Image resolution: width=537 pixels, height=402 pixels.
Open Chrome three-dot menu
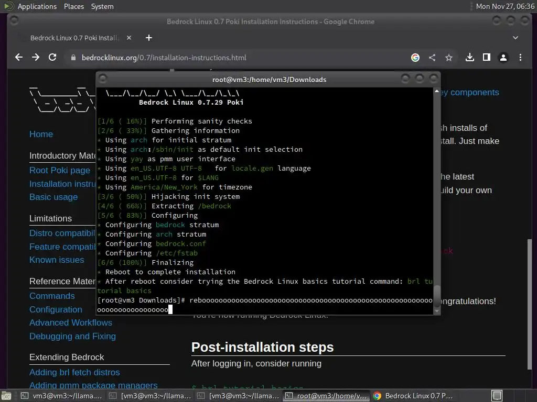pyautogui.click(x=520, y=58)
